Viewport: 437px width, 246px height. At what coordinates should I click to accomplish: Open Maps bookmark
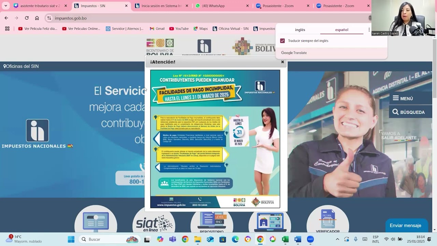(x=200, y=29)
